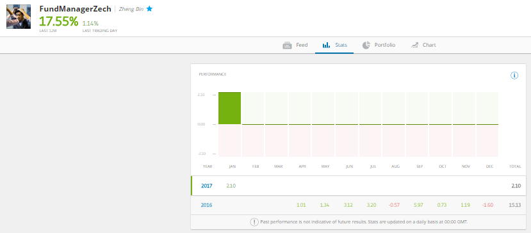Click the FundManagerZech profile avatar

pyautogui.click(x=19, y=17)
